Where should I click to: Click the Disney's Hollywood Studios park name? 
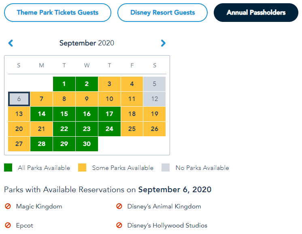167,225
